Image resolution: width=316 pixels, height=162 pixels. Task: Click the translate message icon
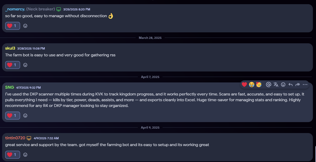click(276, 85)
